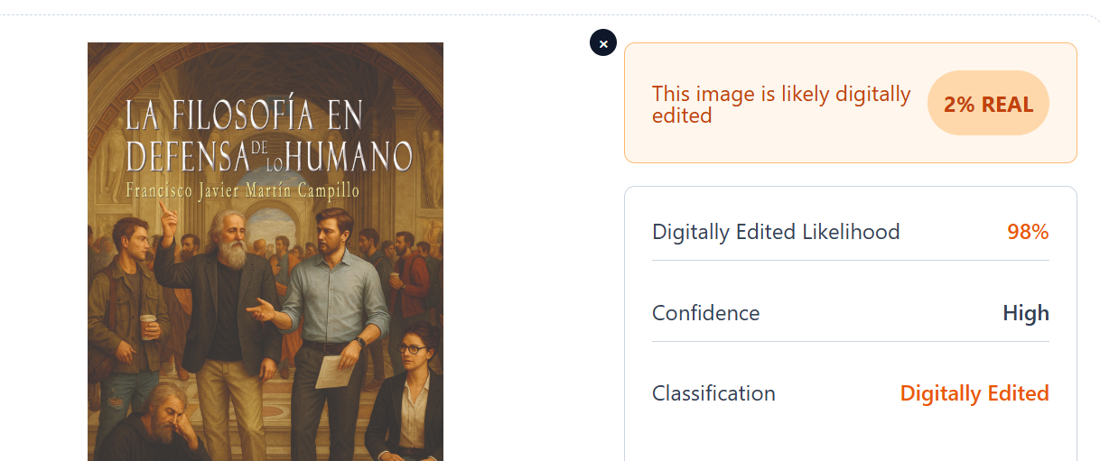Click the 98% likelihood value

point(1027,232)
